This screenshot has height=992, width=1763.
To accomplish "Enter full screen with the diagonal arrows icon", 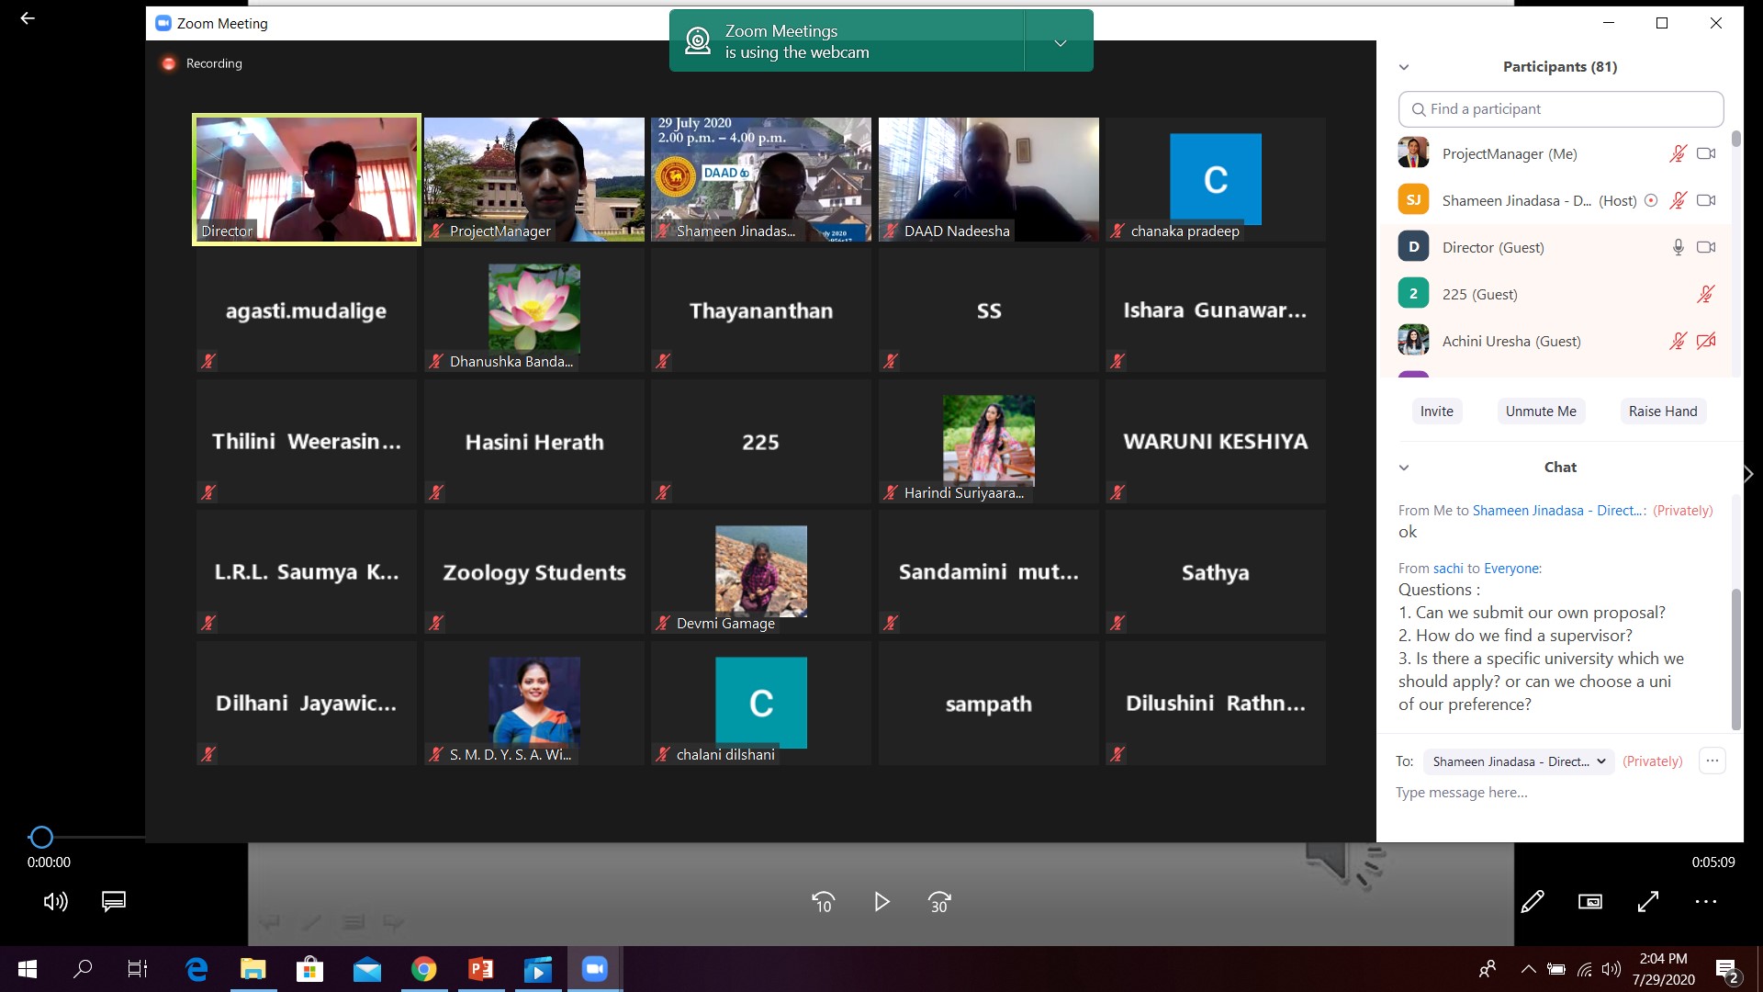I will (x=1648, y=902).
